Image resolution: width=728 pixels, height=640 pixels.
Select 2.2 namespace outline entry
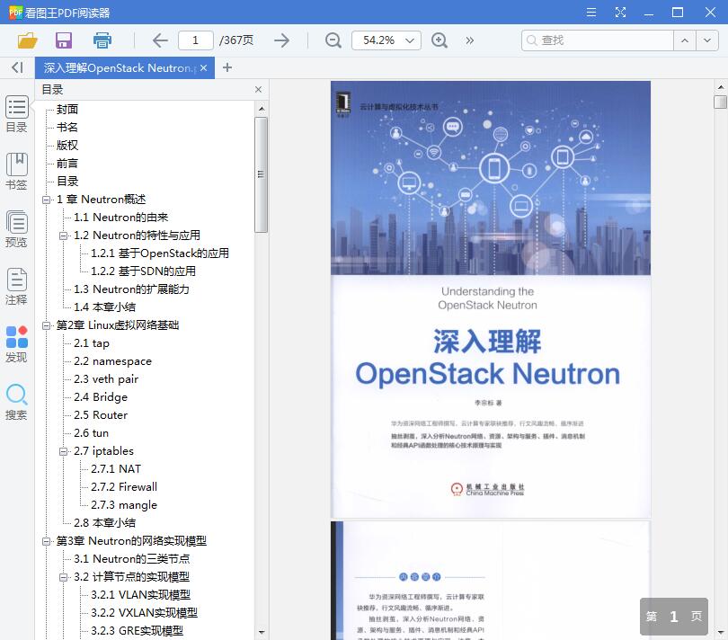[x=113, y=361]
